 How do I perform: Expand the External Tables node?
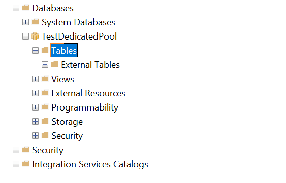click(45, 65)
